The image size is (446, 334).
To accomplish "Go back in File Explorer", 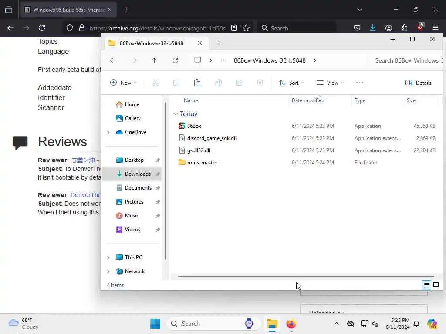I will tap(113, 60).
